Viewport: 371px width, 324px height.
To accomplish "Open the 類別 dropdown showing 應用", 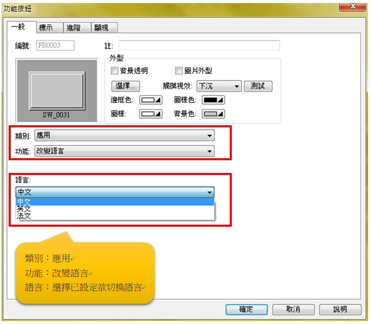I will pos(125,135).
